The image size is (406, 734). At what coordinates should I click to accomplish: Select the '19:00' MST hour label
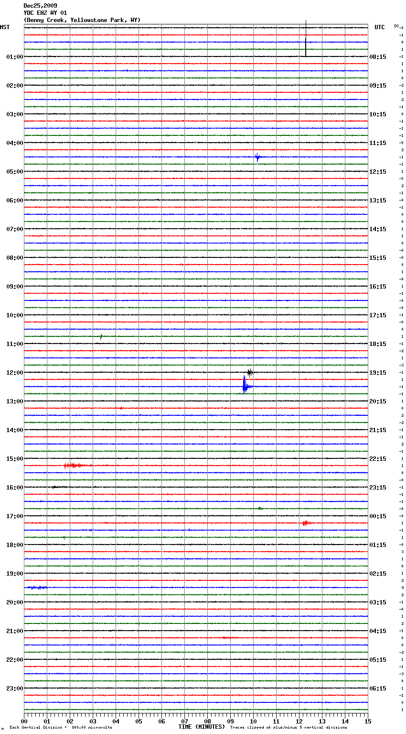15,574
